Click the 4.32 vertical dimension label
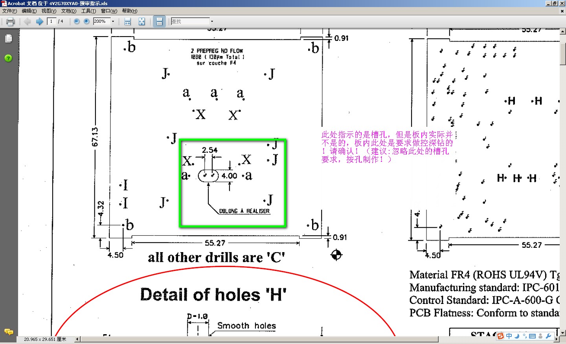The image size is (566, 344). (x=101, y=208)
